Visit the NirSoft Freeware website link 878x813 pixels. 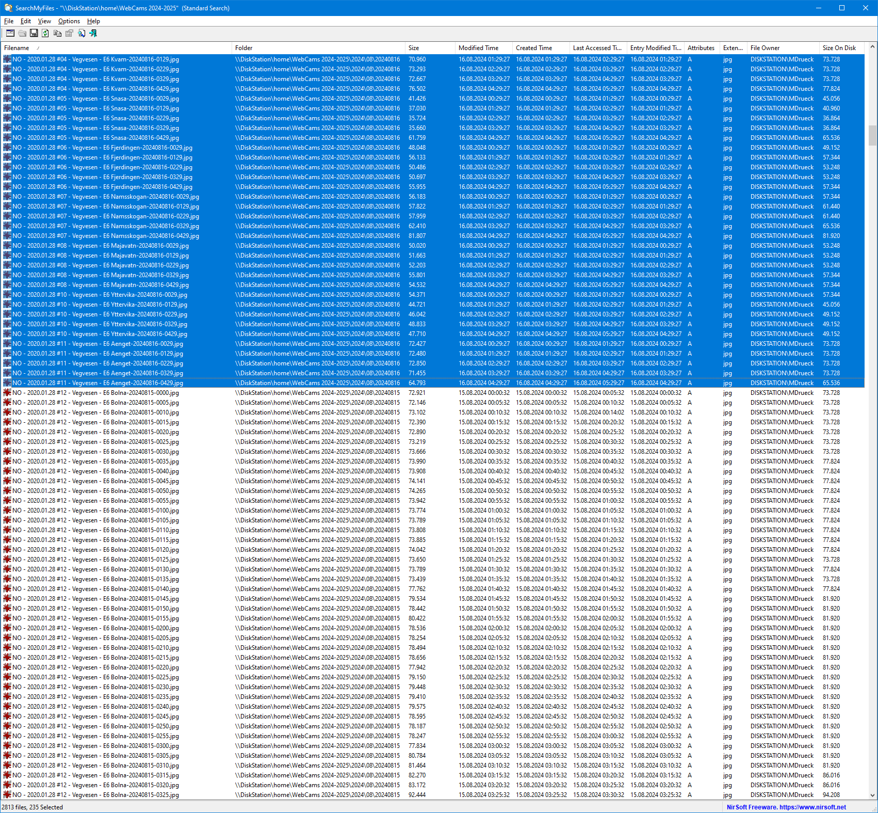(786, 807)
